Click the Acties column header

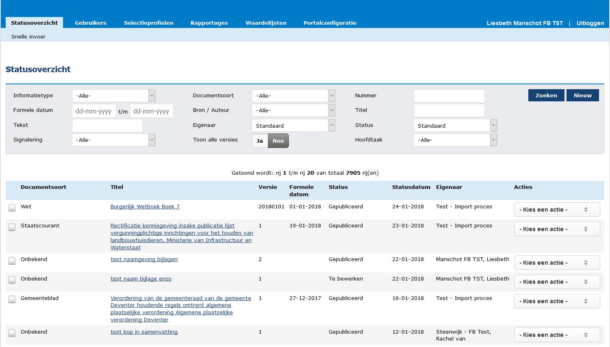click(x=523, y=187)
